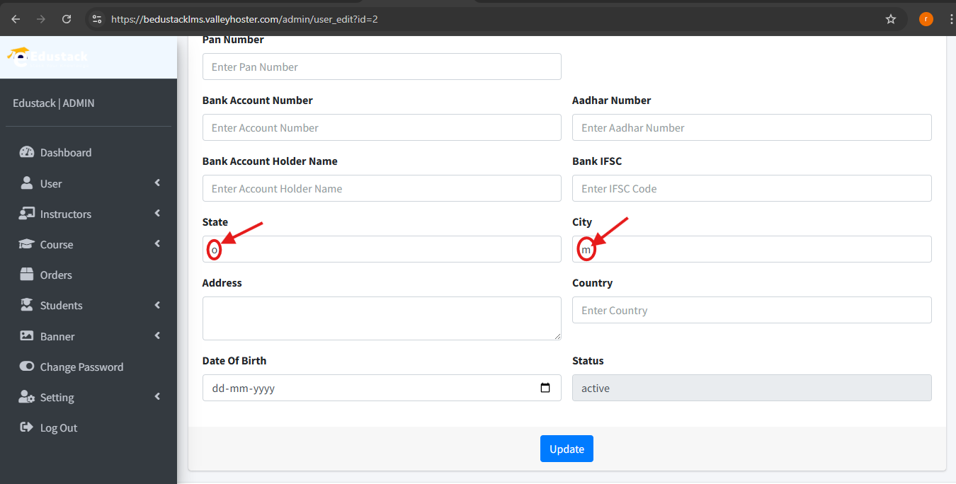Viewport: 956px width, 484px height.
Task: Open the Date Of Birth calendar picker icon
Action: pyautogui.click(x=545, y=388)
